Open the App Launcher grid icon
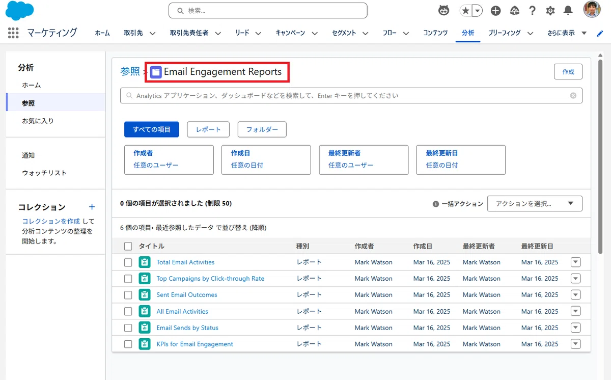Image resolution: width=611 pixels, height=380 pixels. pyautogui.click(x=14, y=33)
